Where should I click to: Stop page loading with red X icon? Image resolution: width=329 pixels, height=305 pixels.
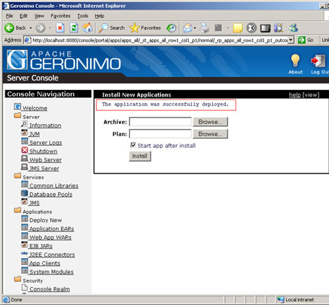click(x=60, y=28)
